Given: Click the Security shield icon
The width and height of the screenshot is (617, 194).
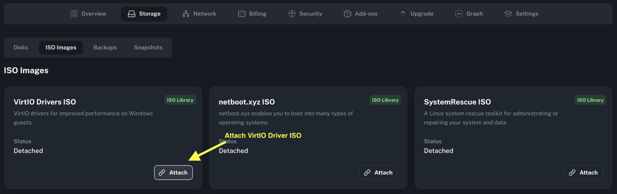Looking at the screenshot, I should pyautogui.click(x=292, y=14).
